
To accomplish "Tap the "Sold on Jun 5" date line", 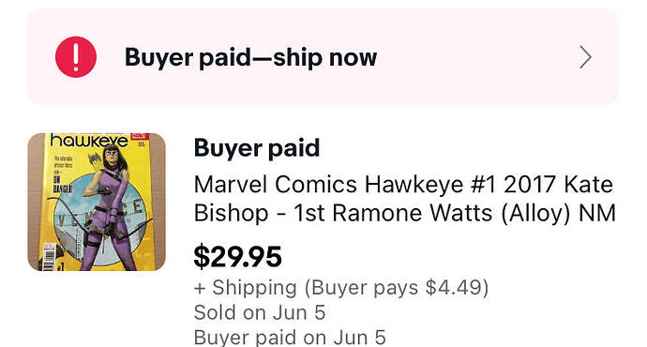I will [260, 312].
